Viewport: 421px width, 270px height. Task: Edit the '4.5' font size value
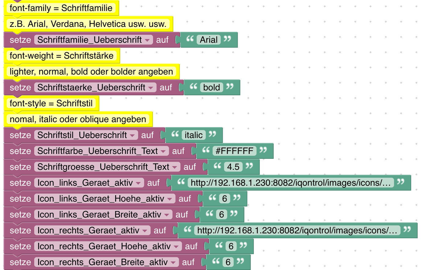coord(233,167)
